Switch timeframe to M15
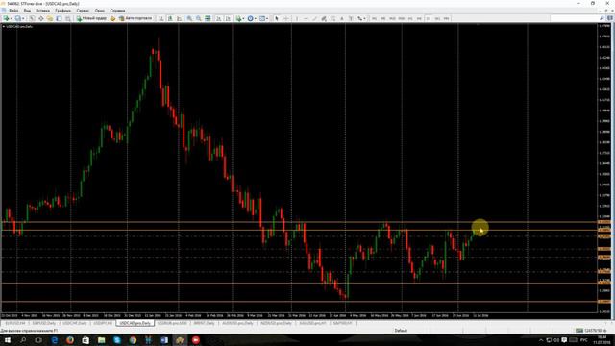 [x=392, y=18]
